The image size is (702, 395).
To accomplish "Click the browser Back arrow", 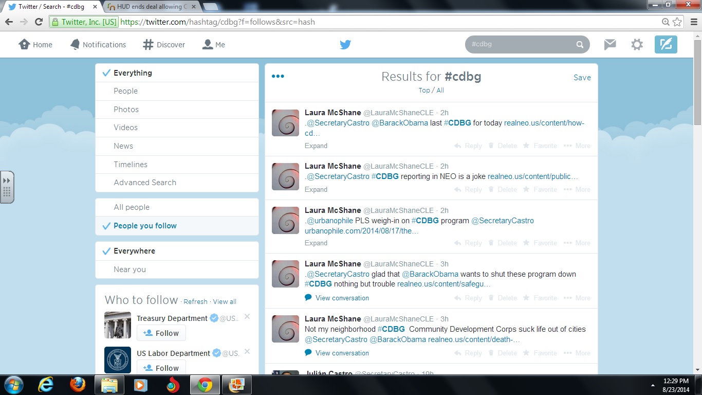I will 9,22.
